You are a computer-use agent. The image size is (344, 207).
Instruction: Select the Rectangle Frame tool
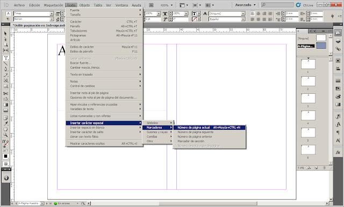[x=6, y=80]
